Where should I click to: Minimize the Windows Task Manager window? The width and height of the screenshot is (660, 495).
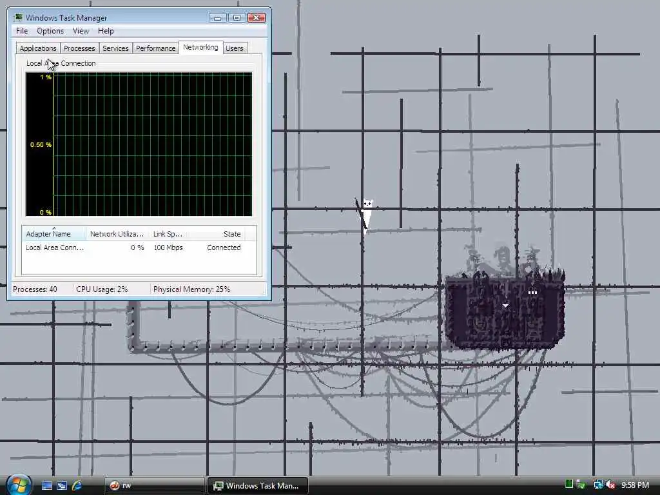pos(218,17)
